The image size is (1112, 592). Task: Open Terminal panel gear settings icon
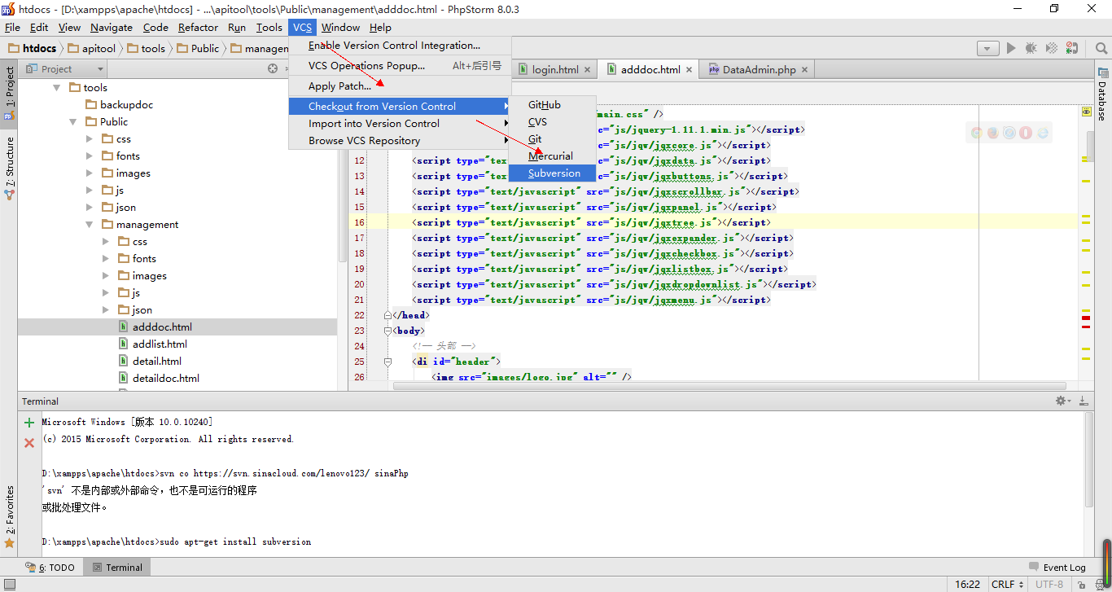coord(1062,401)
